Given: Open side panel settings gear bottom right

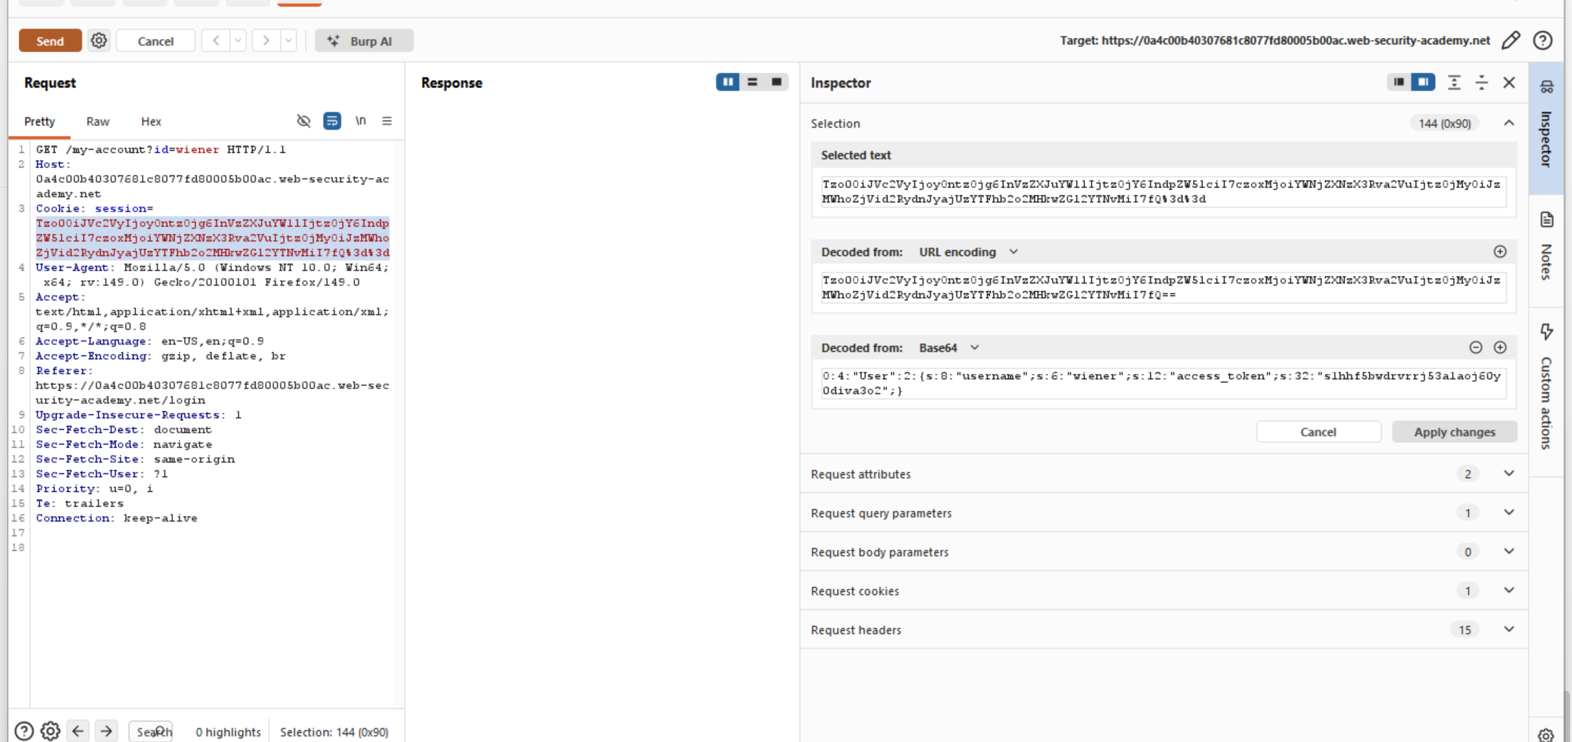Looking at the screenshot, I should (x=1545, y=735).
